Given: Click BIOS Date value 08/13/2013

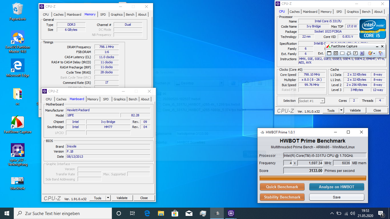Looking at the screenshot, I should tap(108, 157).
